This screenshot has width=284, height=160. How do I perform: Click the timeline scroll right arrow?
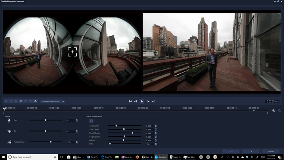268,113
